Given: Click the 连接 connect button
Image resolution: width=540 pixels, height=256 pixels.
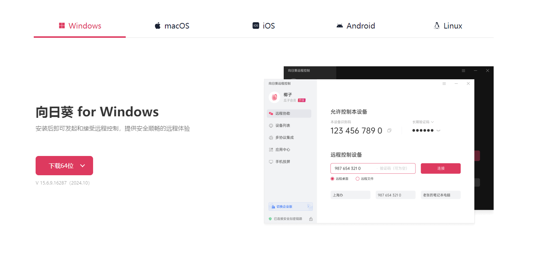Looking at the screenshot, I should [441, 168].
